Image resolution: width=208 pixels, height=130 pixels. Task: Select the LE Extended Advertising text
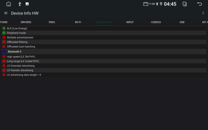[21, 66]
